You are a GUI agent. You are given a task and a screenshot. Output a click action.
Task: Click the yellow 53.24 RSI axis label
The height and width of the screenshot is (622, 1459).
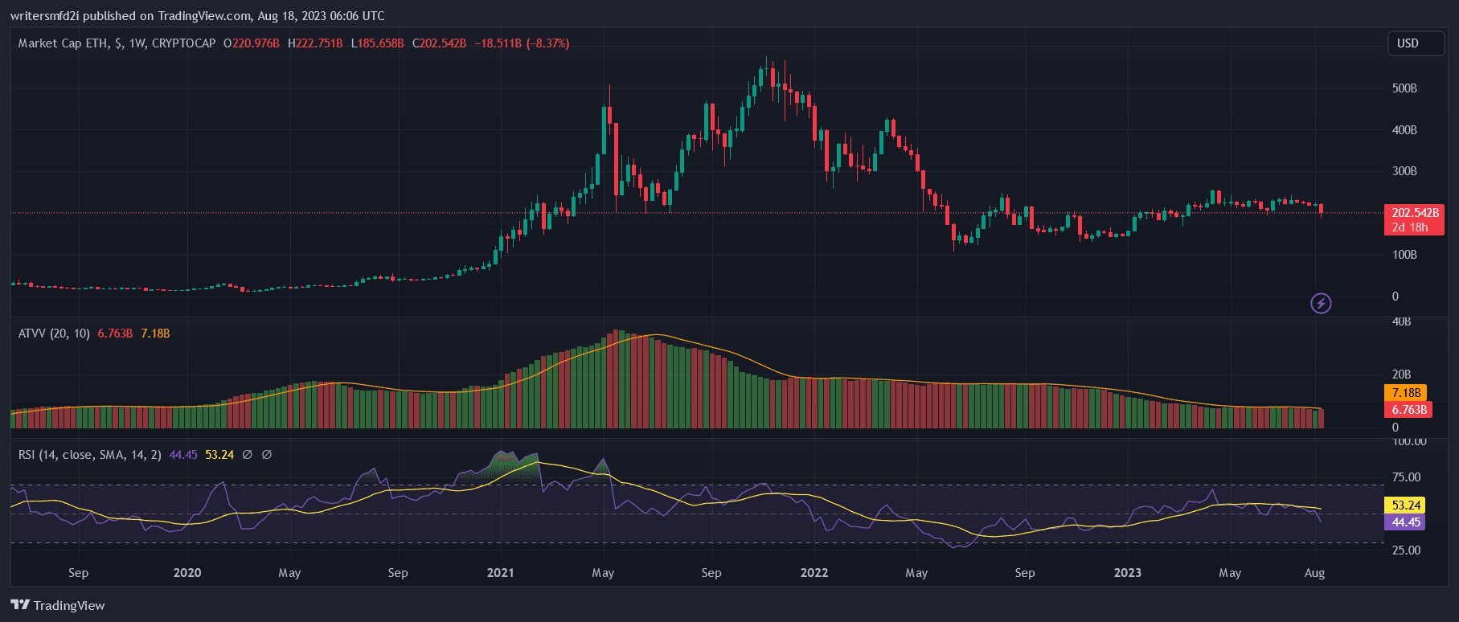[x=1406, y=505]
